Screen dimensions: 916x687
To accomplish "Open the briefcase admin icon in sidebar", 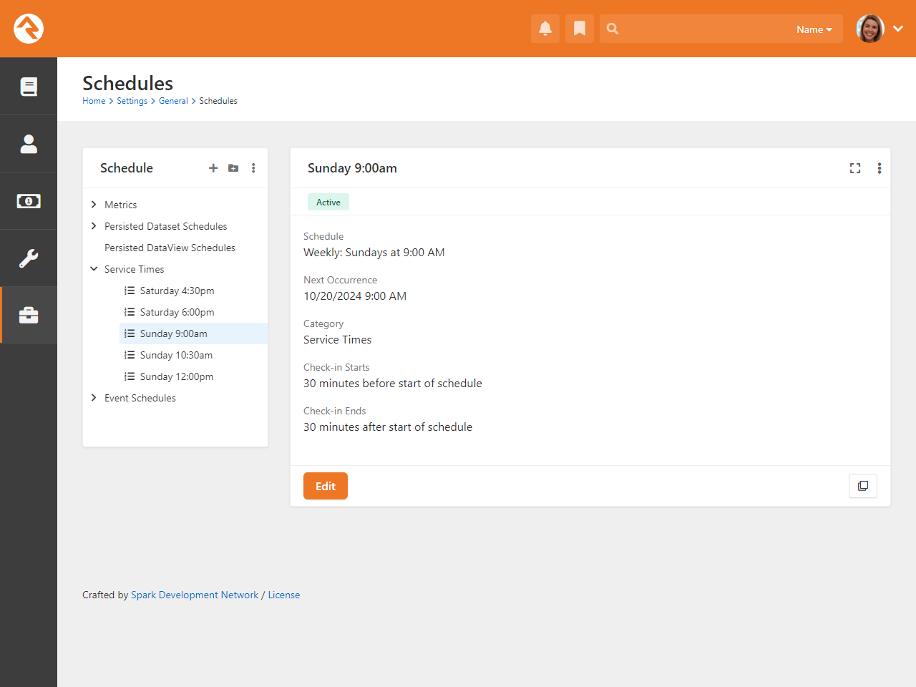I will [x=29, y=316].
